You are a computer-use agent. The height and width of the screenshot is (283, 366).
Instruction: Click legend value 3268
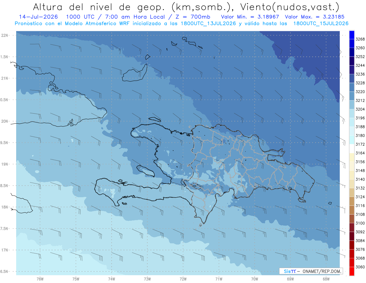[x=360, y=39]
